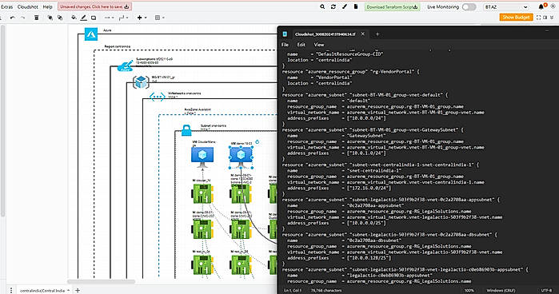Toggle the Format side panel icon

click(x=545, y=18)
